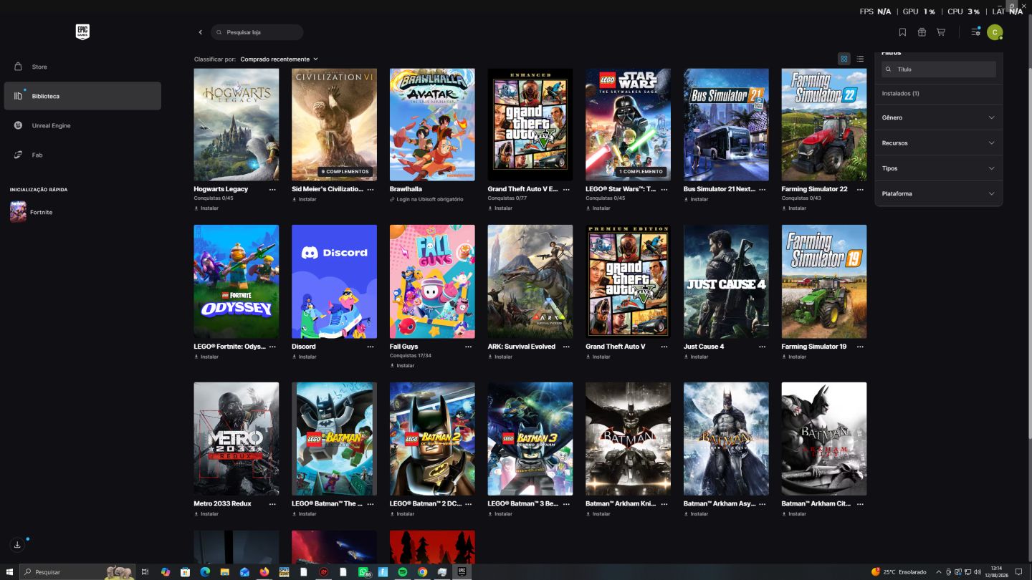Open LEGO Batman 2 DC options
The image size is (1032, 580).
pos(468,504)
